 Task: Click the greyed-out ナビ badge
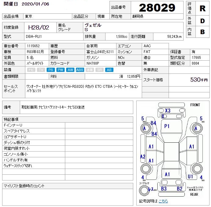click(31, 70)
